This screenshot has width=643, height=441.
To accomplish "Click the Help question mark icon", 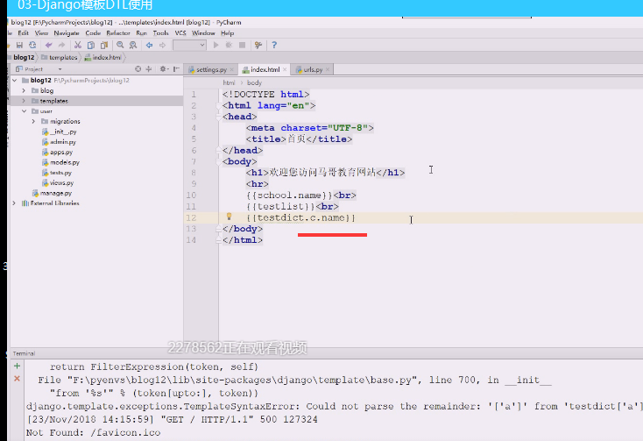I will (274, 45).
